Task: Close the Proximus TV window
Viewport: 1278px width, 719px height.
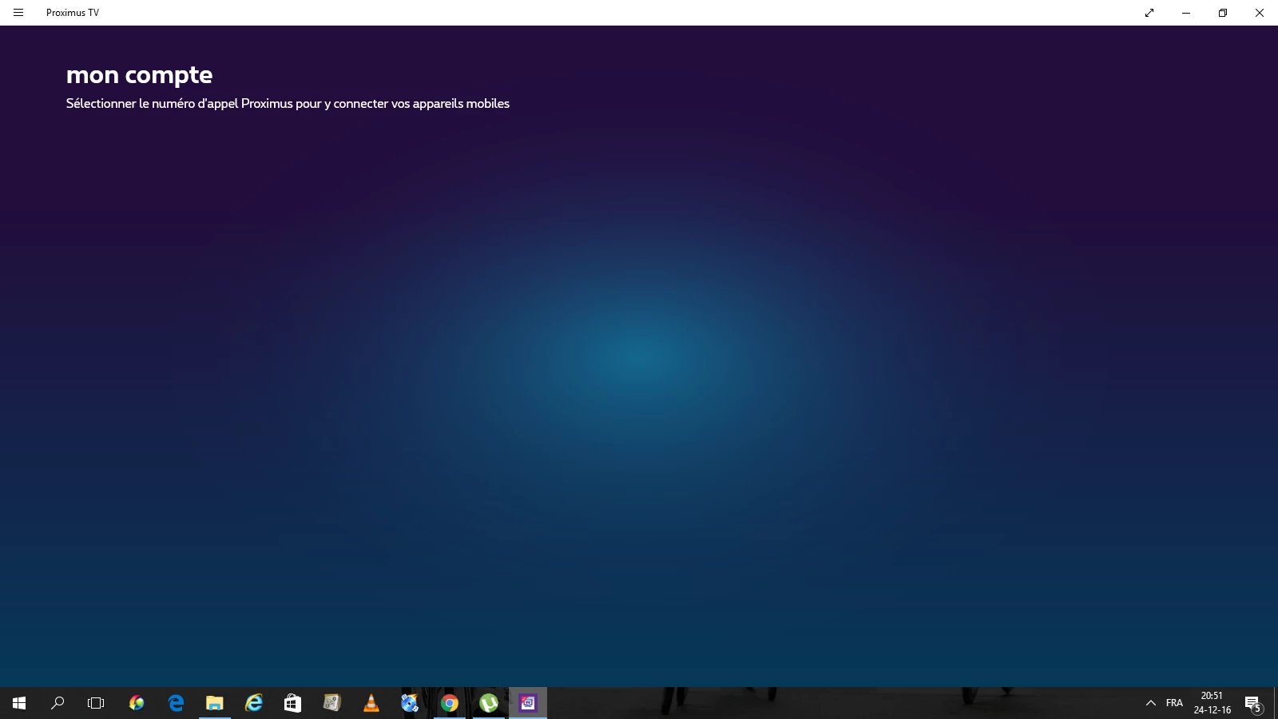Action: [x=1260, y=13]
